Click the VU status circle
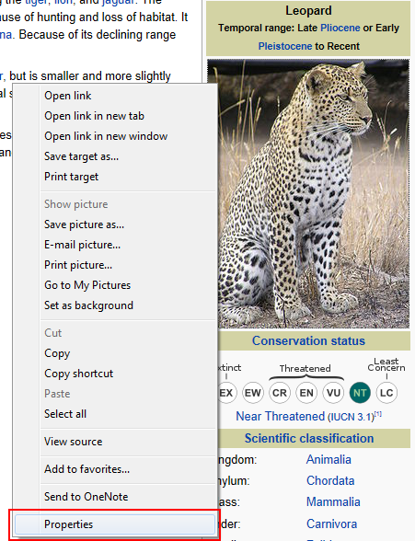This screenshot has width=415, height=541. coord(333,393)
